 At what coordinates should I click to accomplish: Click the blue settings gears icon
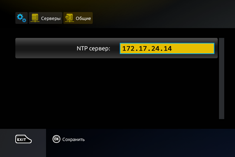coord(22,18)
